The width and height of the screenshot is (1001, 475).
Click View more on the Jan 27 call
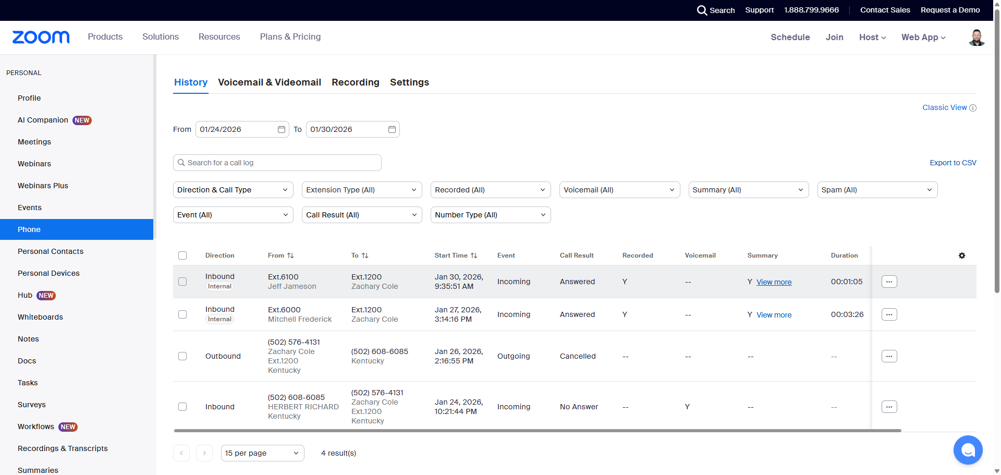coord(774,315)
